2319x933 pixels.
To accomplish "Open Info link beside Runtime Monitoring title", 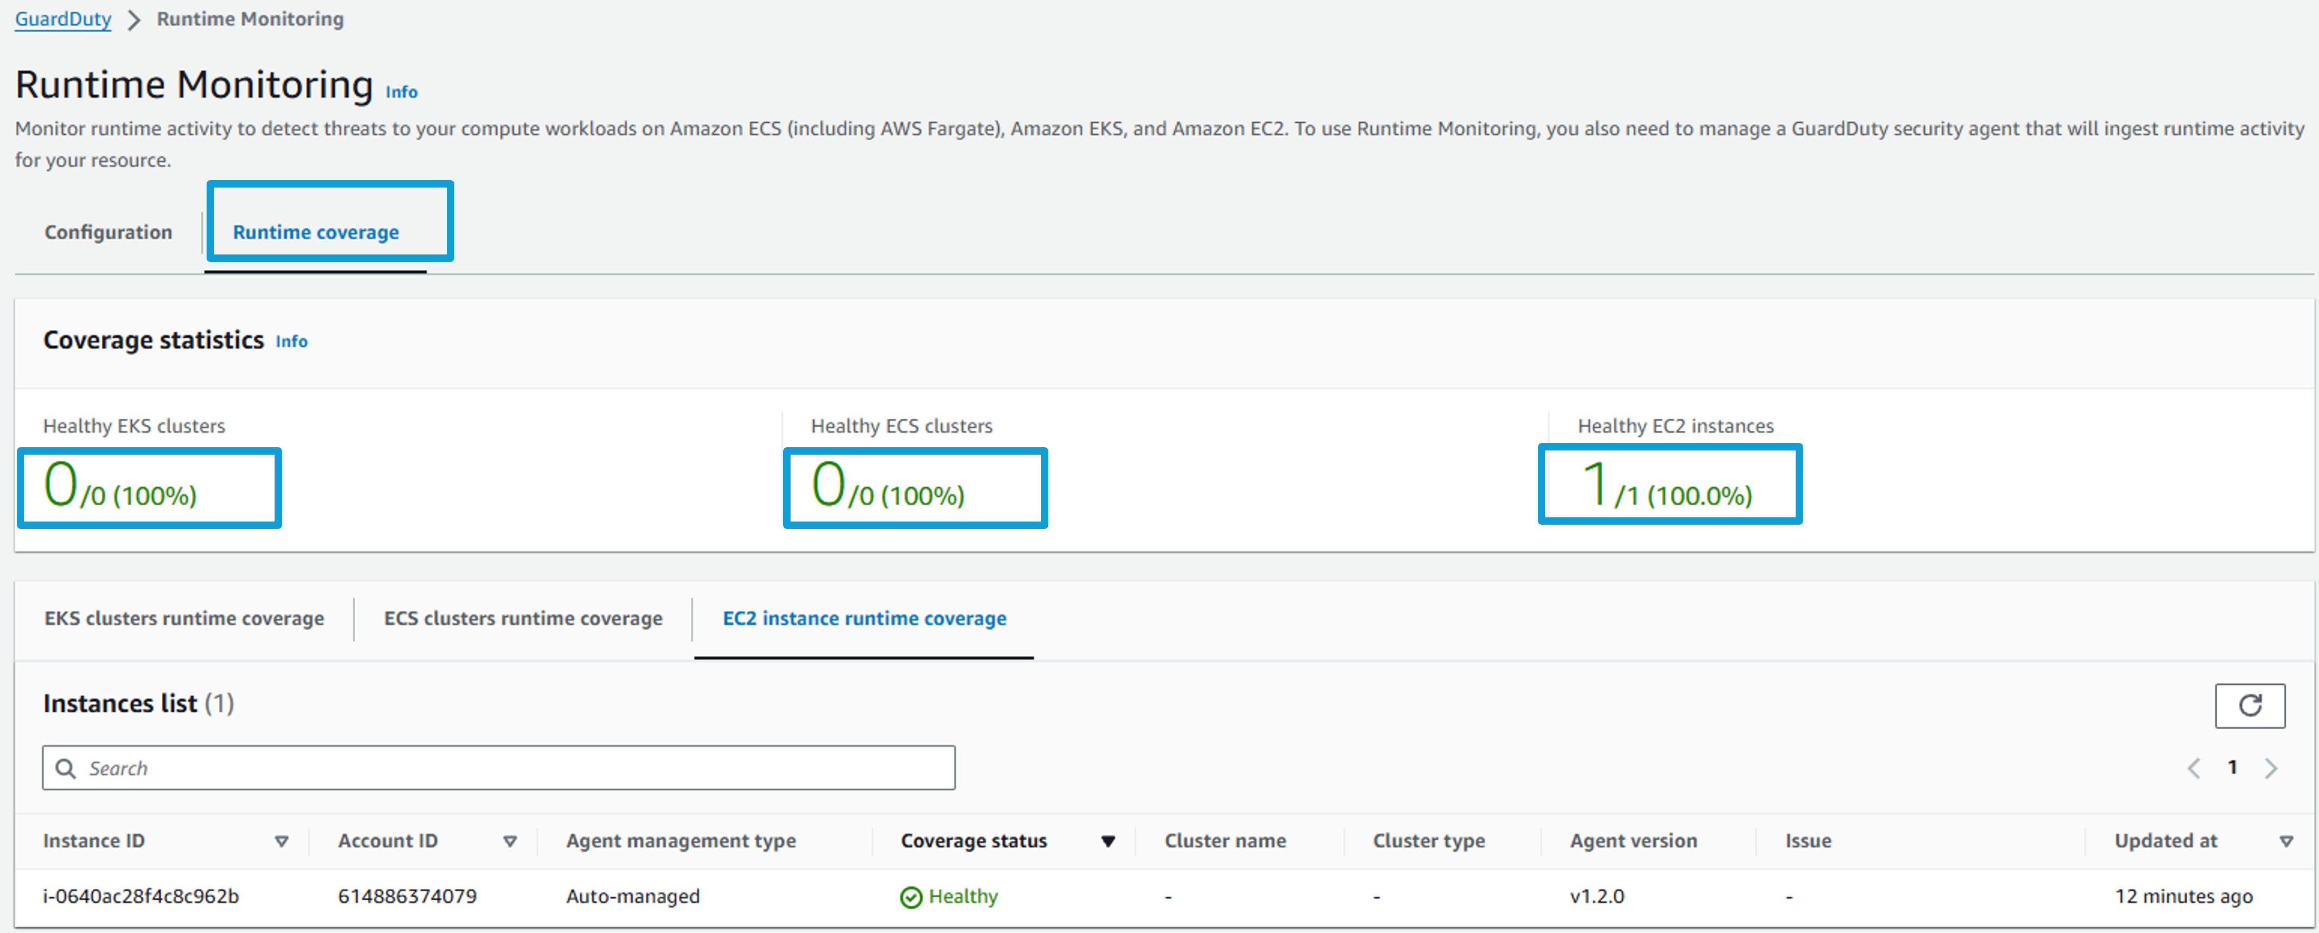I will click(x=402, y=92).
